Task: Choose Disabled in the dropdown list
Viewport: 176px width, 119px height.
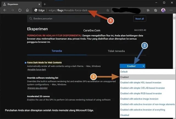Action: [x=147, y=115]
